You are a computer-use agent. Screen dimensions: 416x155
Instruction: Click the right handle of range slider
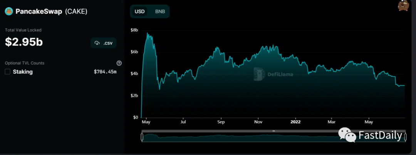tap(405, 137)
